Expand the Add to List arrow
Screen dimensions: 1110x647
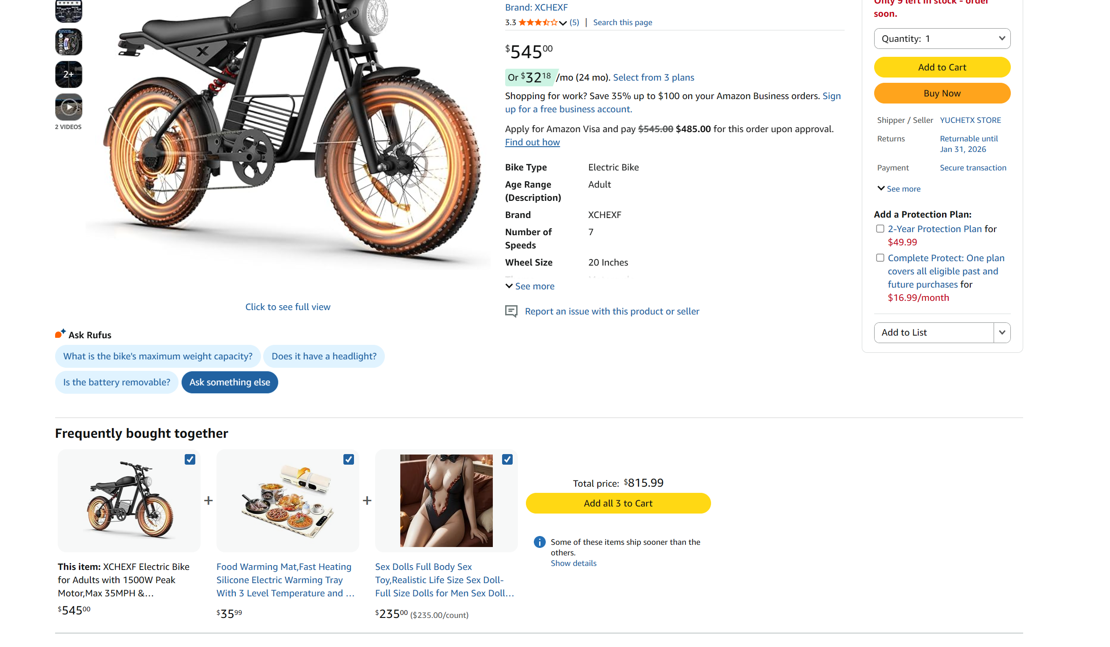click(1002, 333)
